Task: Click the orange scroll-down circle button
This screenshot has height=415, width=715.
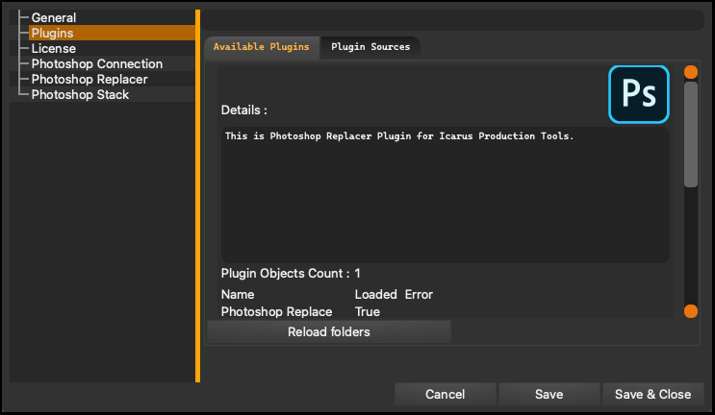Action: point(691,311)
